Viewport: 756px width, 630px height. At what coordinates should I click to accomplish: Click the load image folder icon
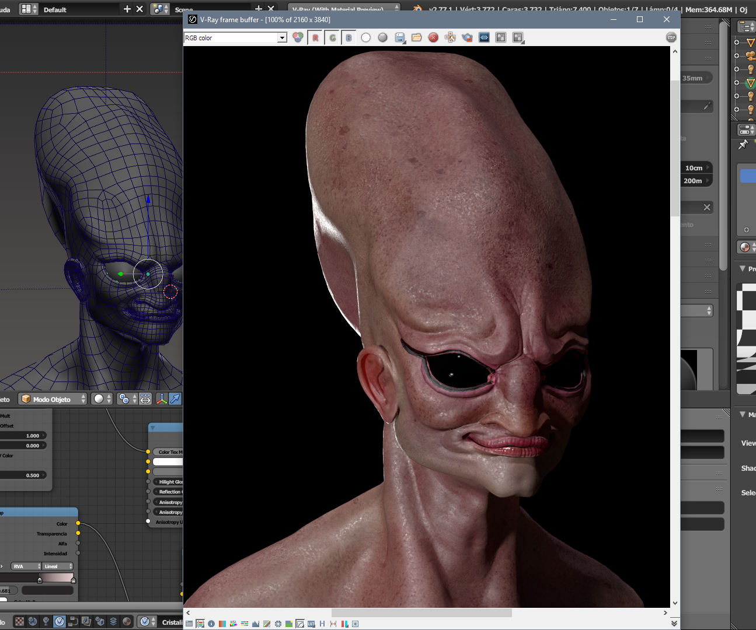tap(416, 38)
